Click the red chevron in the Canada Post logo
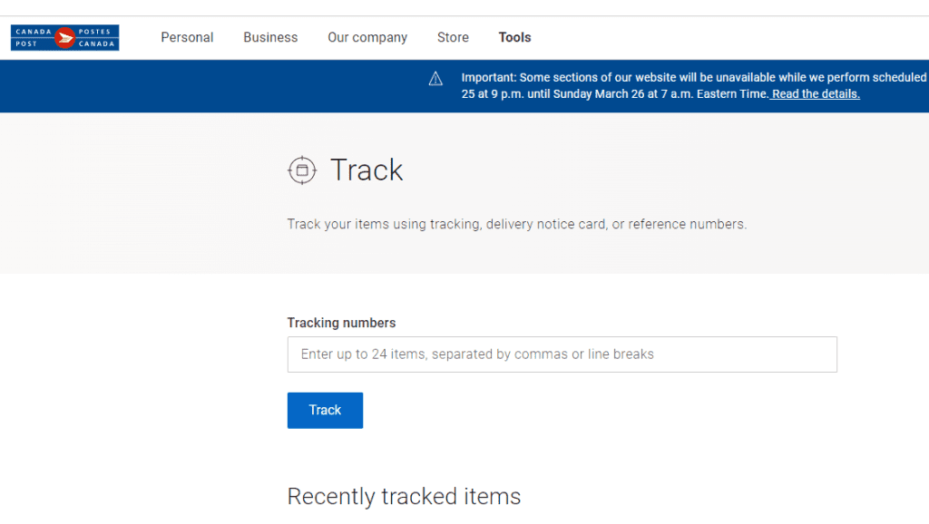The height and width of the screenshot is (524, 929). pyautogui.click(x=64, y=37)
